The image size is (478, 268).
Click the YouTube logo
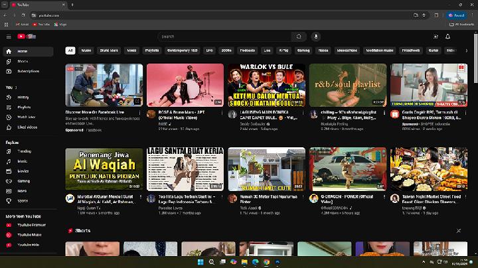25,36
